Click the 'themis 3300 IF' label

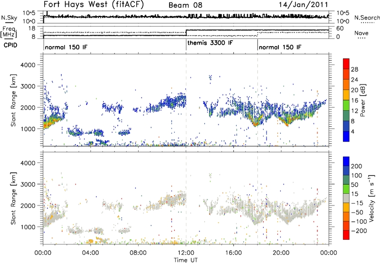click(x=210, y=43)
